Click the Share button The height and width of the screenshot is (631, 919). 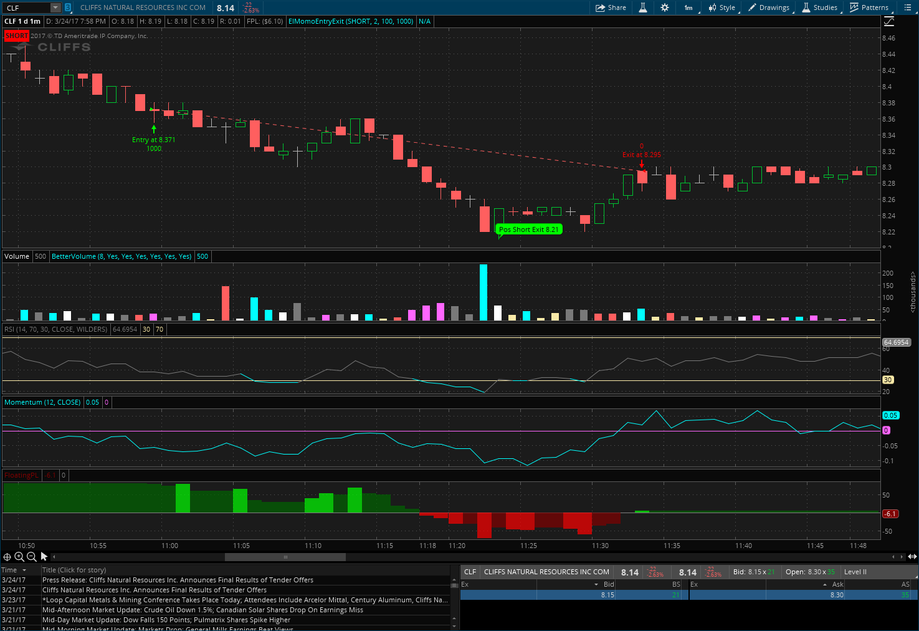(611, 7)
